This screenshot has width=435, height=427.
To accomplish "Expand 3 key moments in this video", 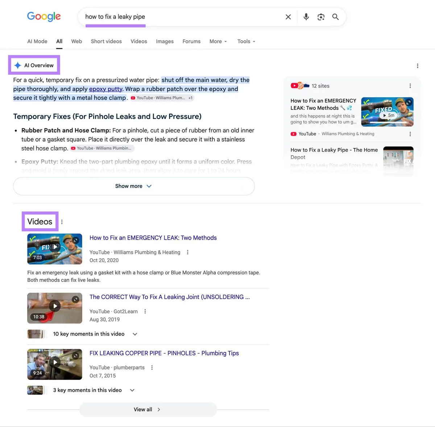I will [x=94, y=390].
